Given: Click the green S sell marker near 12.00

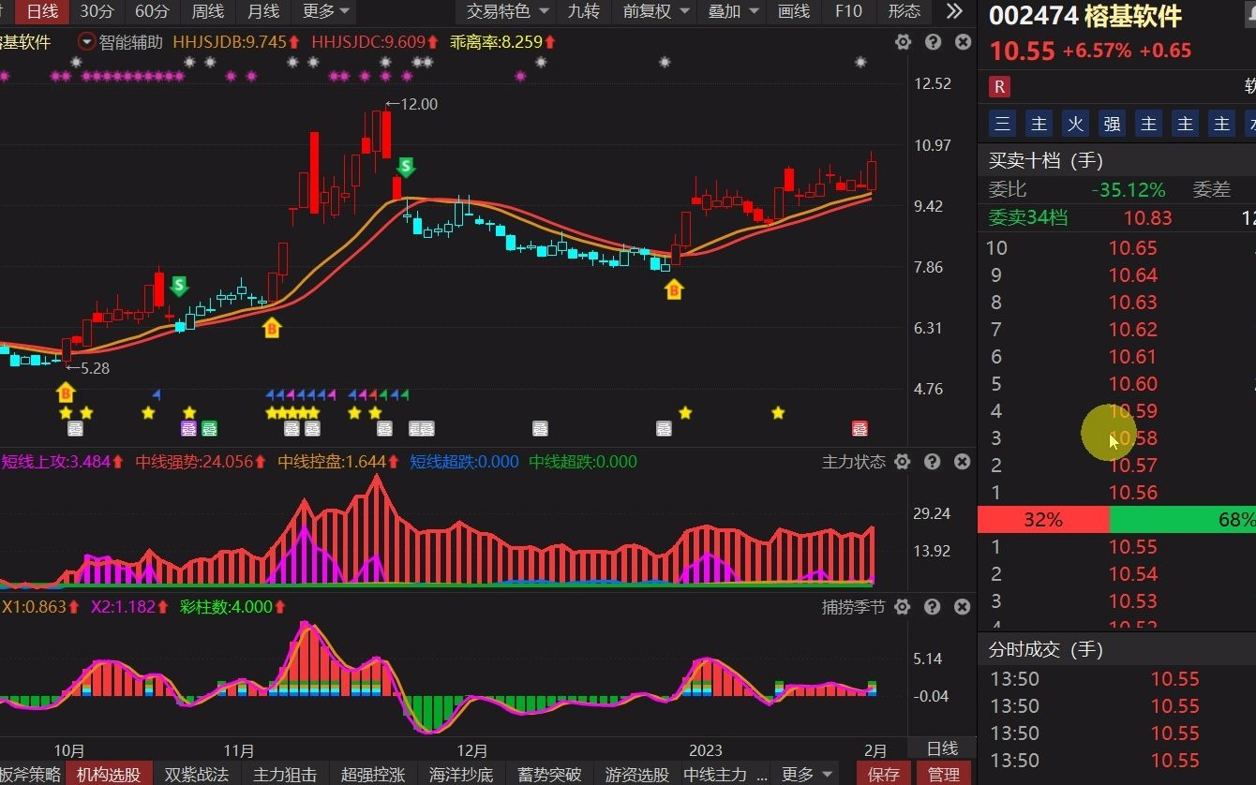Looking at the screenshot, I should click(405, 168).
